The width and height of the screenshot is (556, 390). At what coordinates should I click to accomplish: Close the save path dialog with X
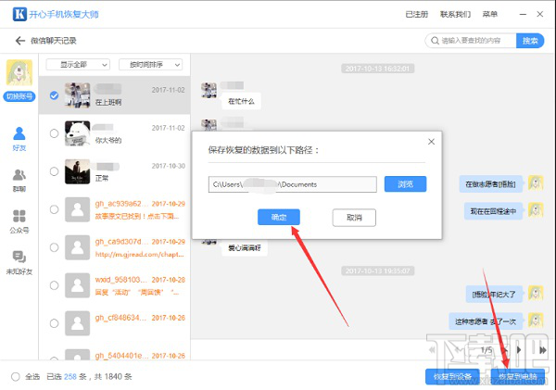[431, 142]
